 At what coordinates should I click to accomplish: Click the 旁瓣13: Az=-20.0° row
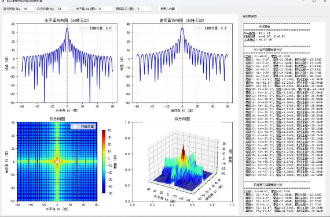click(x=284, y=99)
